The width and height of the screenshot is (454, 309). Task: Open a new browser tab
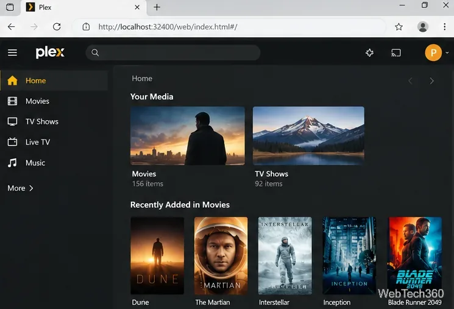click(157, 7)
